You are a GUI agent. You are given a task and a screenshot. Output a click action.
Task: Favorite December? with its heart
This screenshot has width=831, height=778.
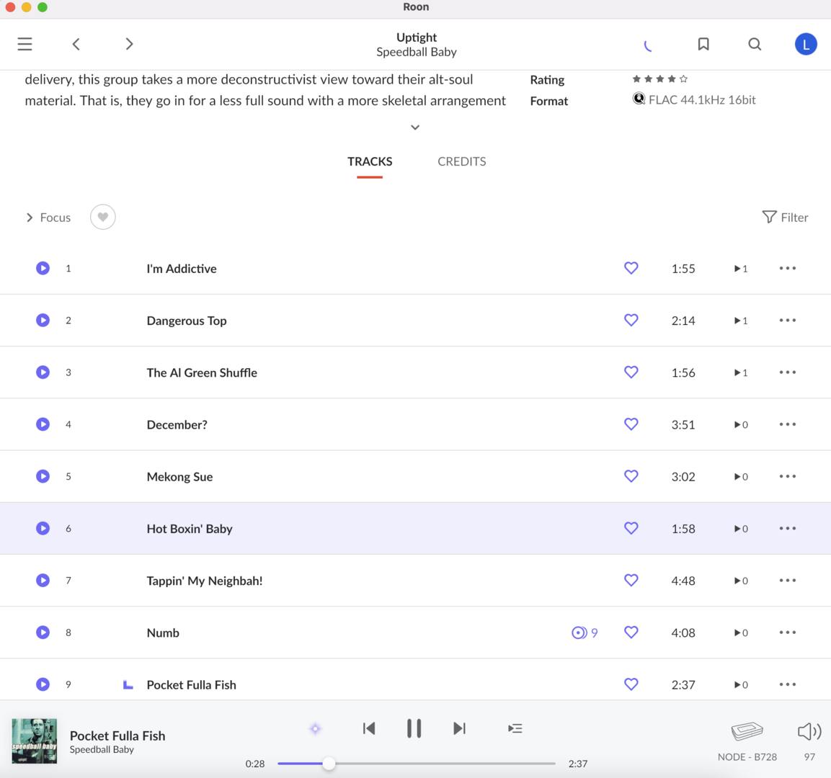pyautogui.click(x=631, y=424)
